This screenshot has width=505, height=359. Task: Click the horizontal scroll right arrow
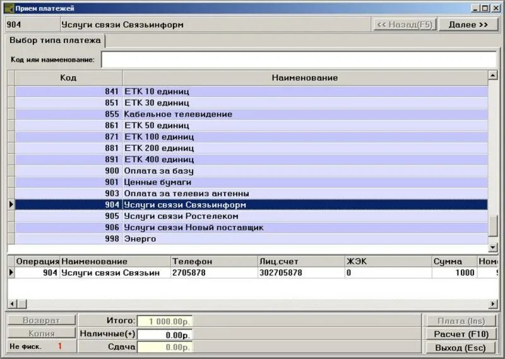(493, 303)
